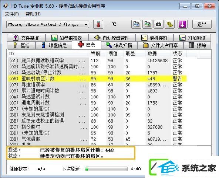
Task: Open the 文件(F) menu
Action: click(x=12, y=14)
